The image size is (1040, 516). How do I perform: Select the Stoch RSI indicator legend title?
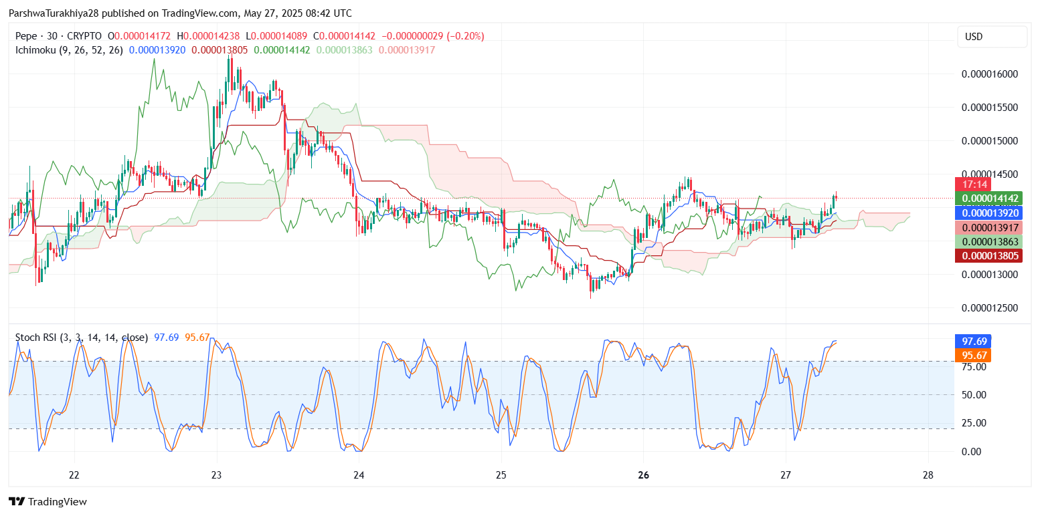81,338
